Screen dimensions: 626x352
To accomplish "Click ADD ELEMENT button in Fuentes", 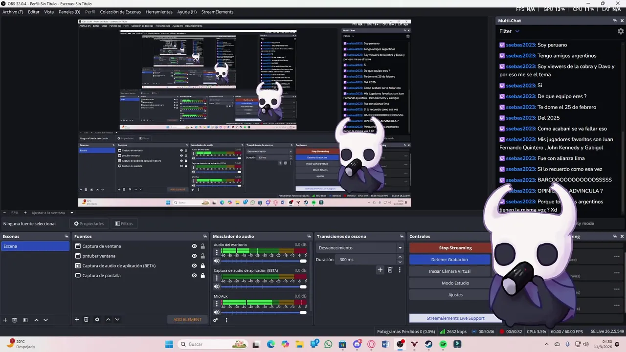I will [x=187, y=320].
